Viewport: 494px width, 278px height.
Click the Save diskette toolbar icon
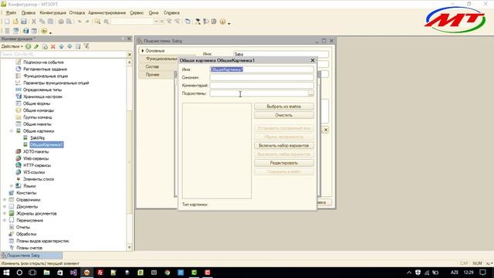pos(24,22)
